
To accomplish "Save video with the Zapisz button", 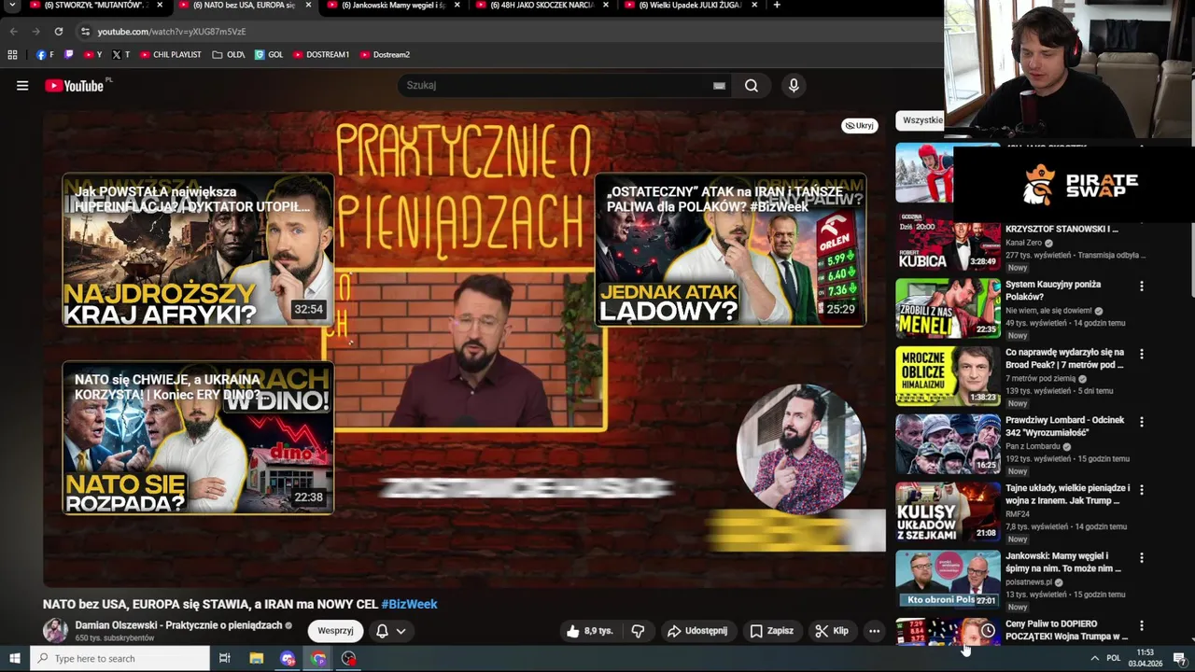I will 771,631.
